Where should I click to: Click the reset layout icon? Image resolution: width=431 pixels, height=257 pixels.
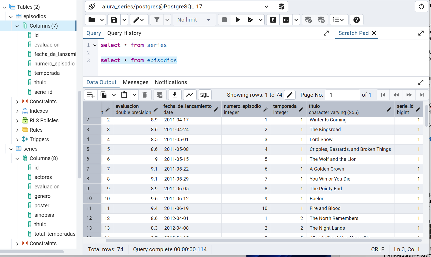click(x=421, y=7)
